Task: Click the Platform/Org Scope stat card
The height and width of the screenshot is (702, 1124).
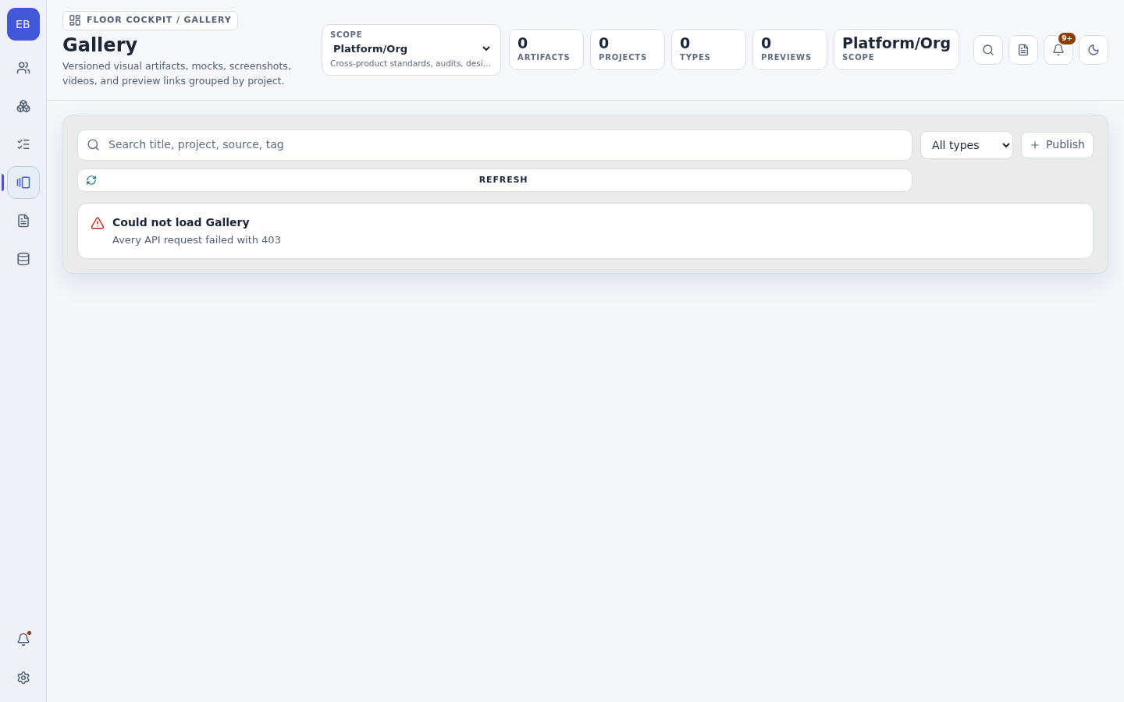Action: [896, 50]
